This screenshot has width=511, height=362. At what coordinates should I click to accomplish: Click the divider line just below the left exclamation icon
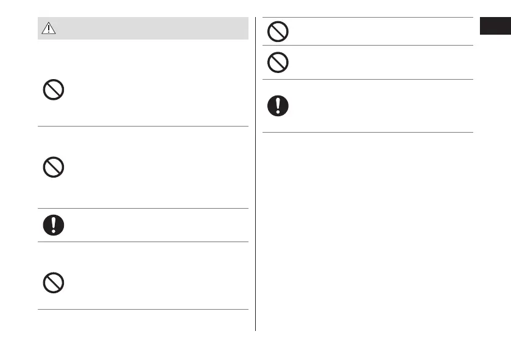pyautogui.click(x=143, y=242)
